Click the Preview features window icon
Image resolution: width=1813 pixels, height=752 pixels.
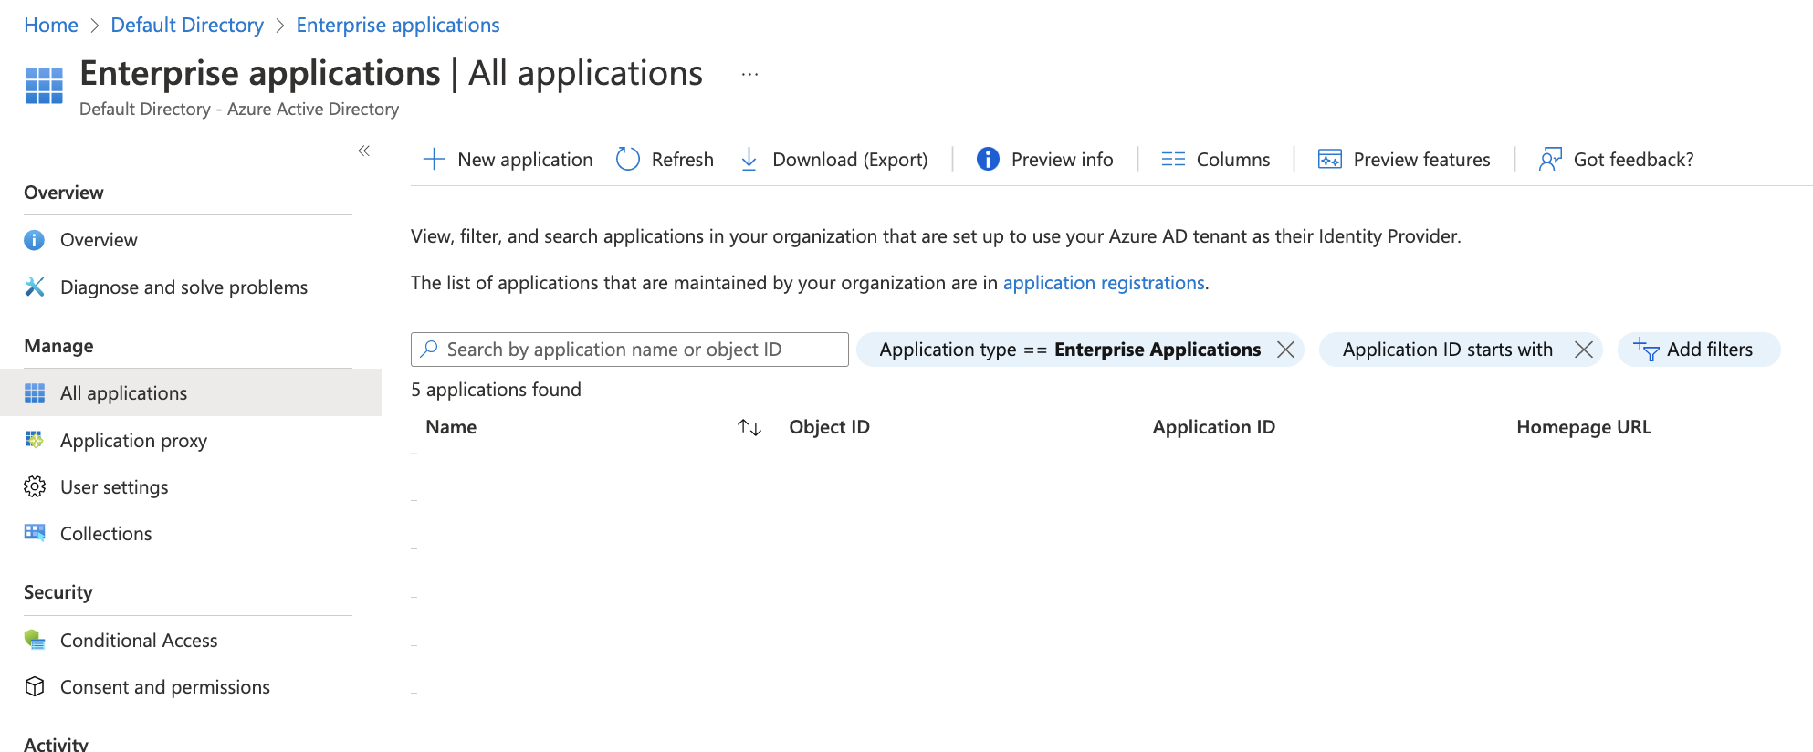[1330, 160]
